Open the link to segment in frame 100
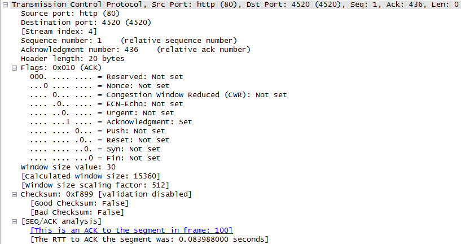This screenshot has height=244, width=461. click(131, 230)
